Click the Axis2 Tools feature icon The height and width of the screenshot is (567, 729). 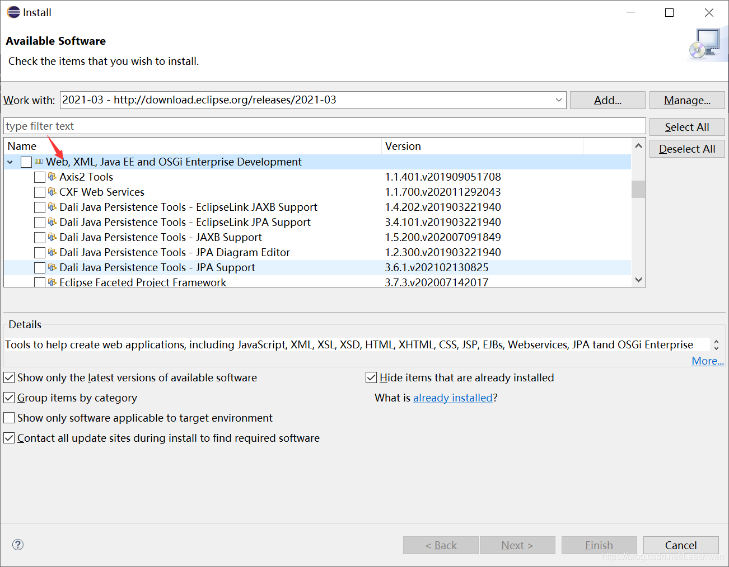(52, 177)
